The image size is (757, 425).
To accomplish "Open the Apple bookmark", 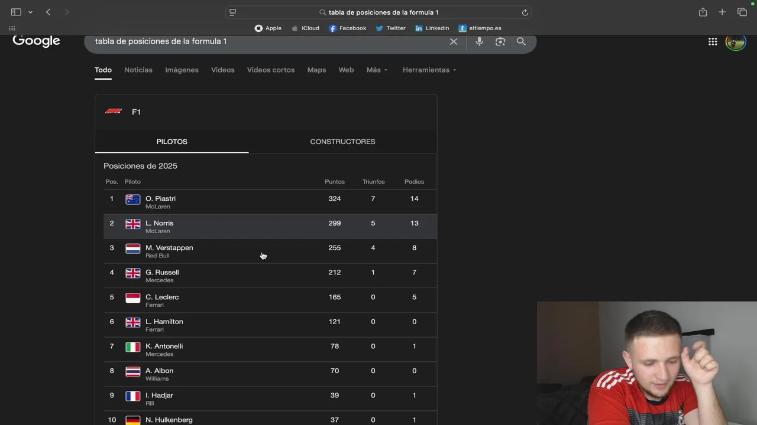I will coord(268,28).
